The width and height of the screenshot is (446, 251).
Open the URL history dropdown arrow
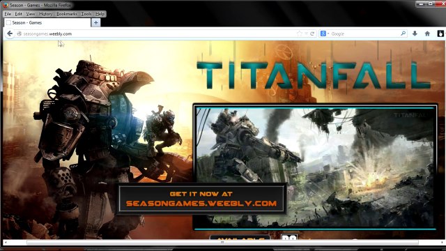point(306,33)
